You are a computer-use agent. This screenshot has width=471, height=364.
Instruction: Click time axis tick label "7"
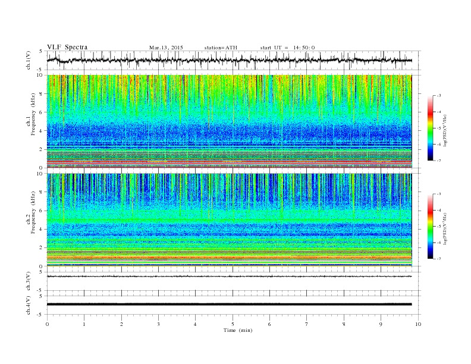(x=307, y=324)
